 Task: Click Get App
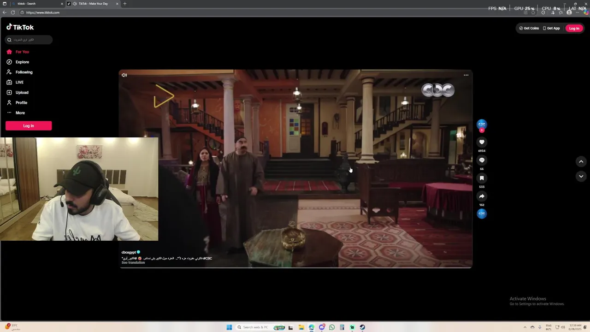[x=551, y=28]
